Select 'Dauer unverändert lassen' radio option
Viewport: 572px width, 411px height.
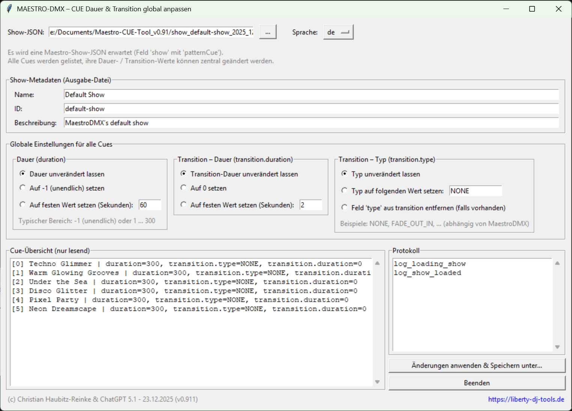click(23, 174)
